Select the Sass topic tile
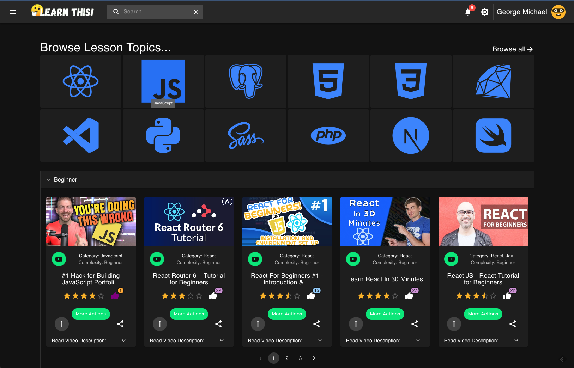 point(246,136)
